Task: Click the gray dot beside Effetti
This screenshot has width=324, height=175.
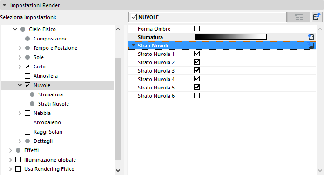Action: pyautogui.click(x=18, y=150)
